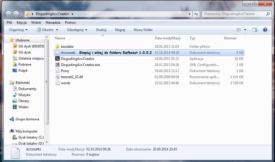
Task: Open Pobrane in the navigation pane
Action: pos(25,65)
